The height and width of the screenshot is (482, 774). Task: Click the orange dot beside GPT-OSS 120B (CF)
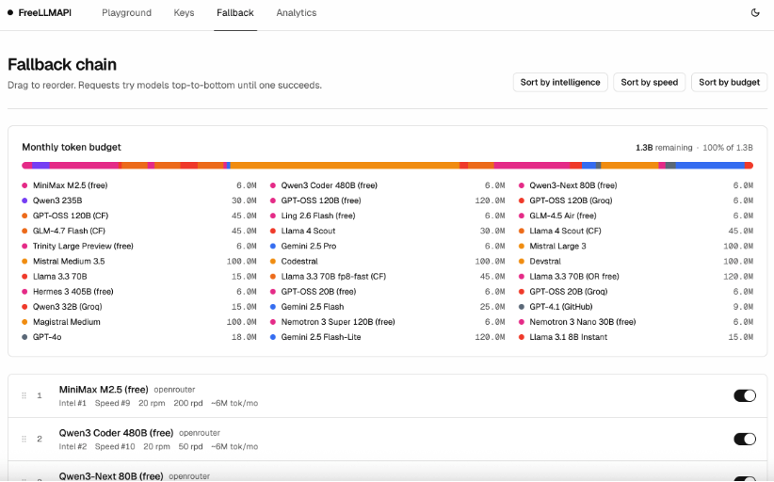tap(24, 217)
